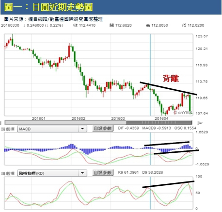Click the dark thumb of the timeline range slider
222x212 pixels.
(159, 122)
